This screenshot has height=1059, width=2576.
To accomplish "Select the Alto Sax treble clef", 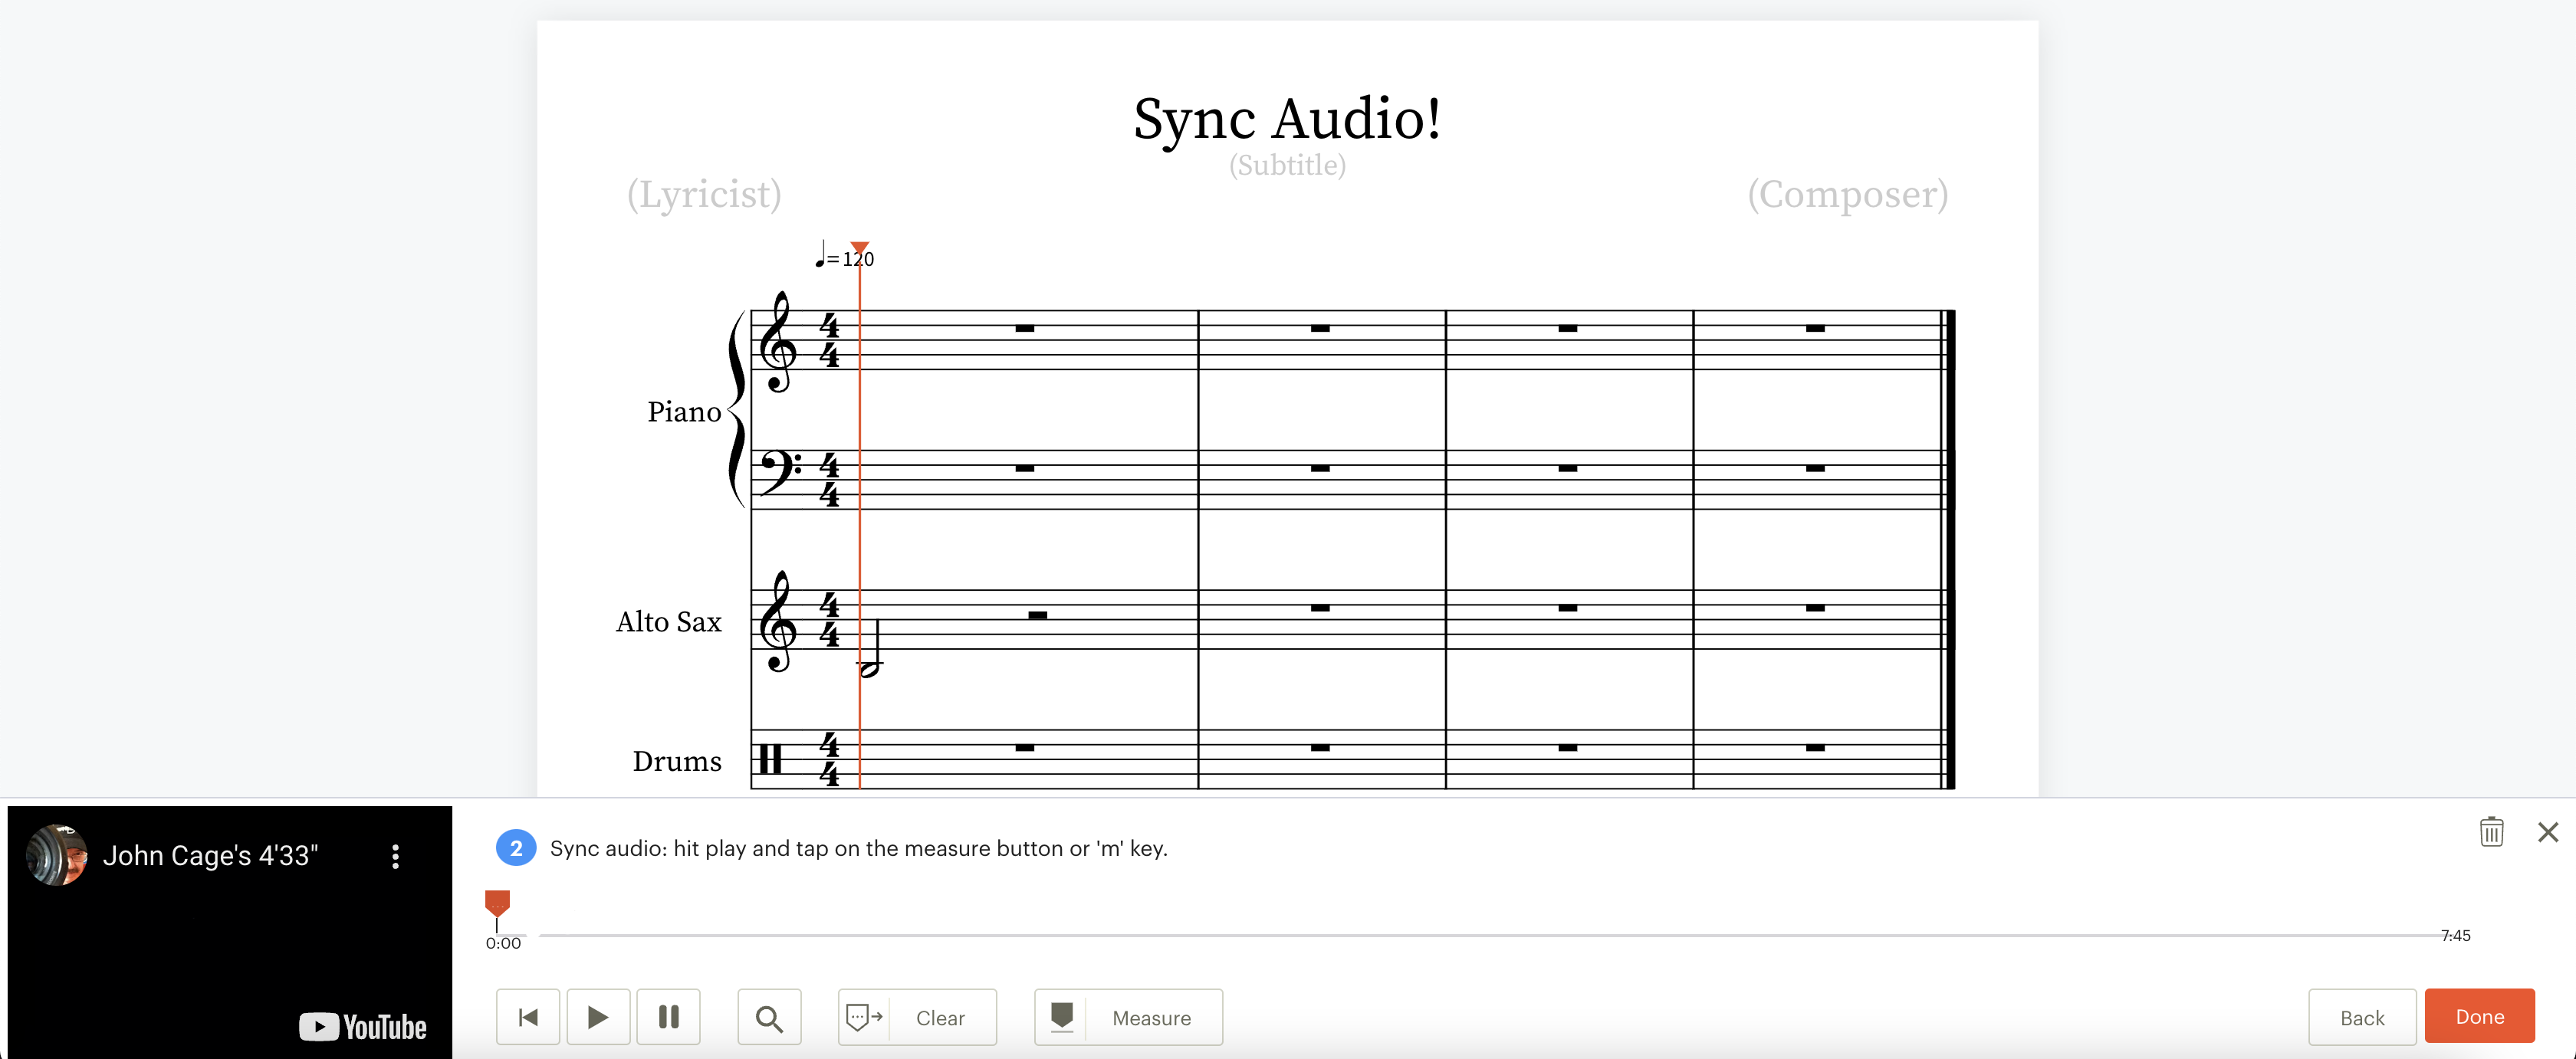I will tap(778, 621).
